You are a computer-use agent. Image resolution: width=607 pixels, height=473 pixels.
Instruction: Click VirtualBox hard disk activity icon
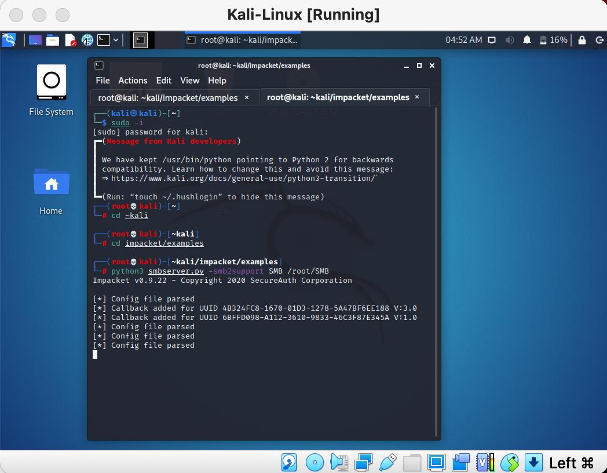tap(289, 462)
